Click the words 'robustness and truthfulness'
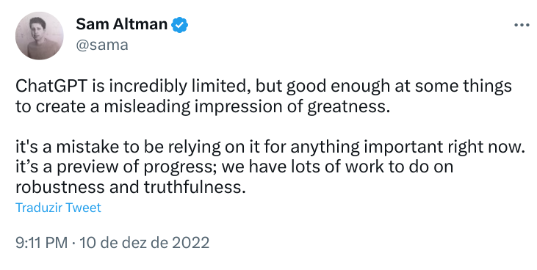Screen dimensions: 537x270 point(131,187)
